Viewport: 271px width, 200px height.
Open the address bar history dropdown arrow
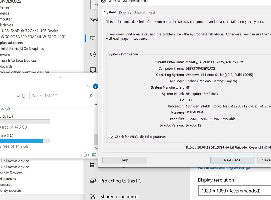(18, 96)
